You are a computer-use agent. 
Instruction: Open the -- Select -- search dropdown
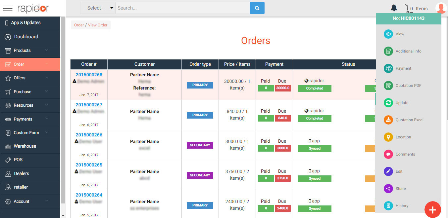(98, 8)
